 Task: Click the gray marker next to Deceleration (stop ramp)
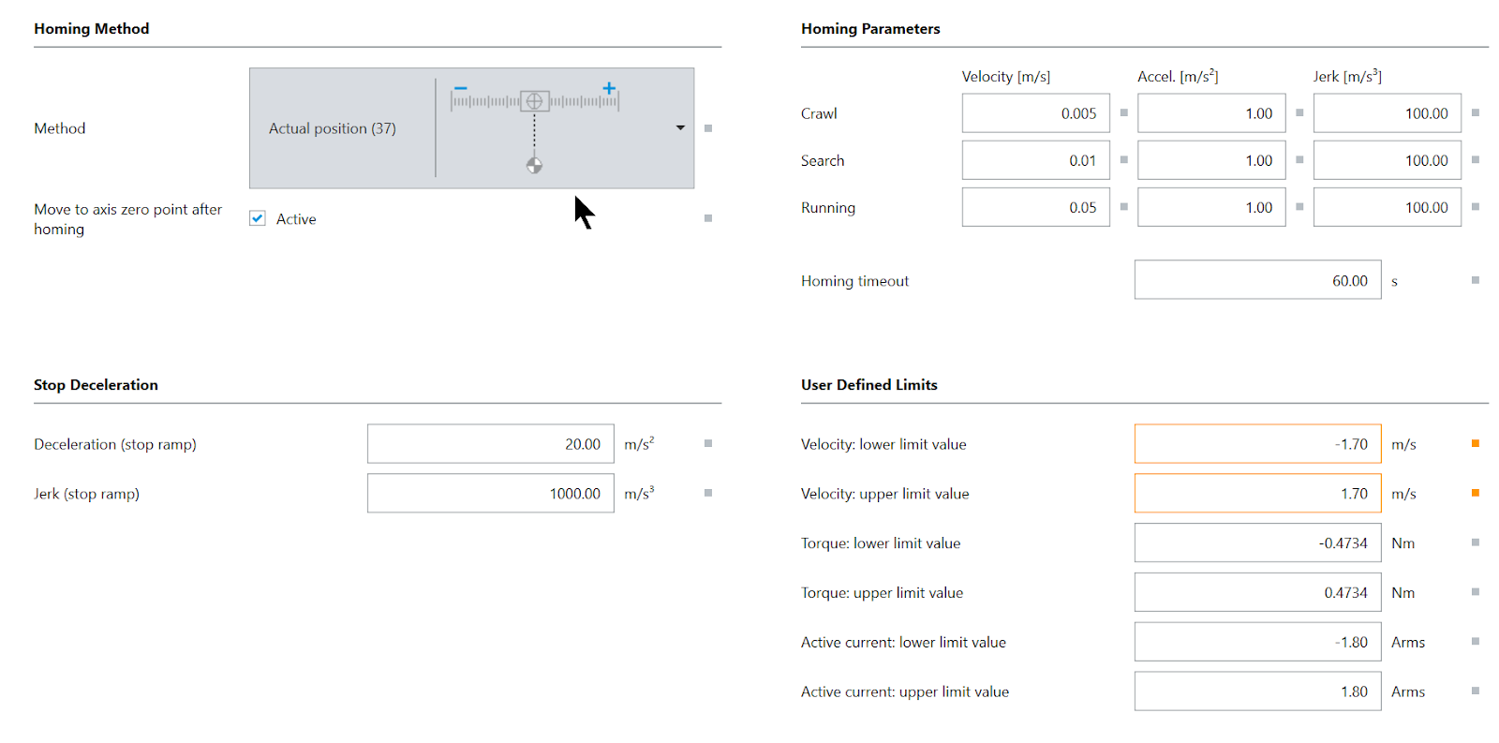point(708,444)
